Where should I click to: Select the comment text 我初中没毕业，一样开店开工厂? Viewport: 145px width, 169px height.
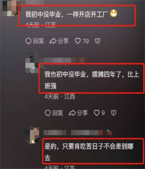[67, 14]
